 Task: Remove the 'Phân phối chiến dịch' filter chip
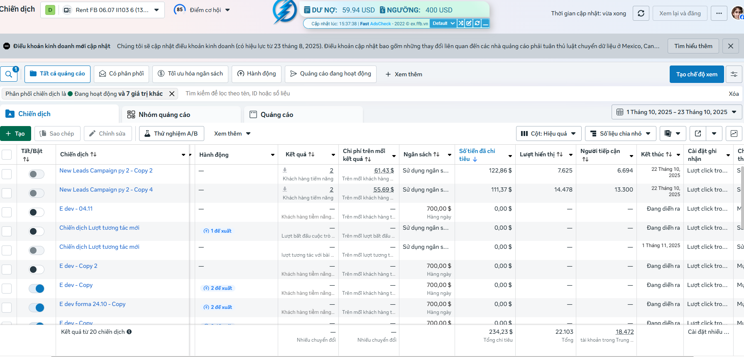(x=172, y=94)
